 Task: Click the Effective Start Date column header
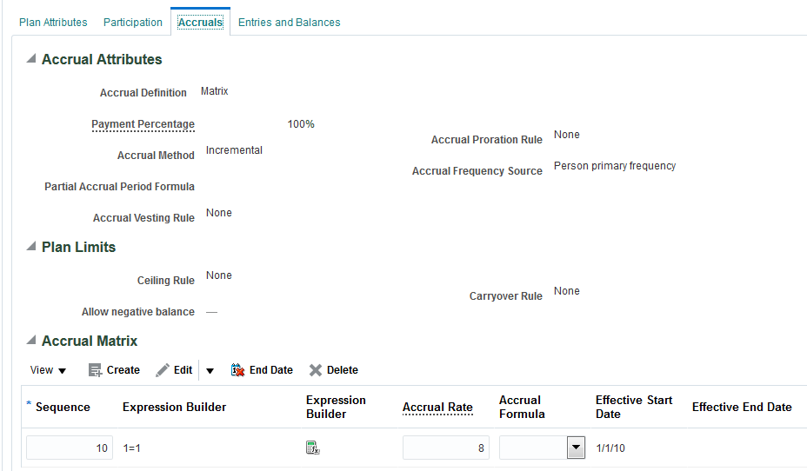point(634,407)
